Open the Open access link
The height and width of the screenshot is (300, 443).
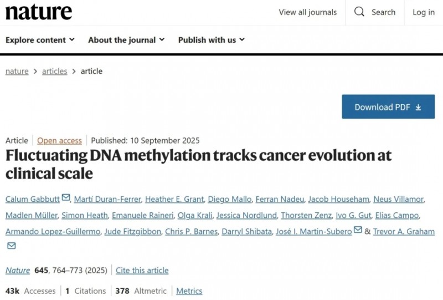pyautogui.click(x=59, y=141)
